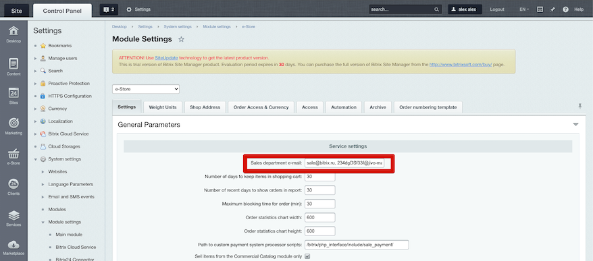Open Manage users in settings menu
The width and height of the screenshot is (593, 261).
tap(62, 58)
